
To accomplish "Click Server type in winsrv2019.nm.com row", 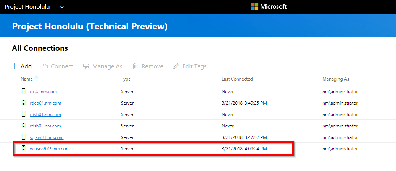I will 127,149.
